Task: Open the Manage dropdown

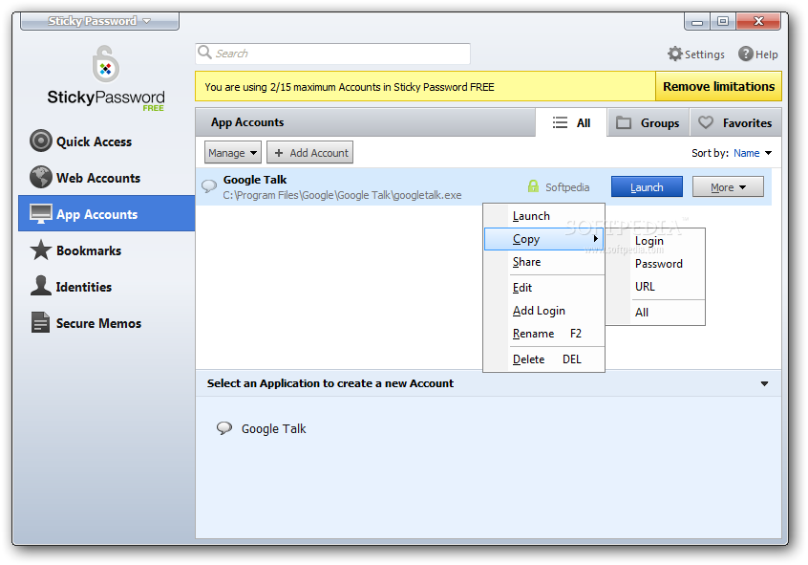Action: [x=233, y=153]
